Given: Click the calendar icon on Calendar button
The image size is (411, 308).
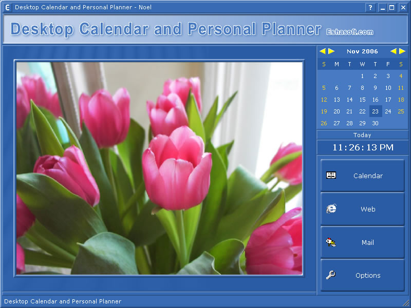Looking at the screenshot, I should point(331,175).
